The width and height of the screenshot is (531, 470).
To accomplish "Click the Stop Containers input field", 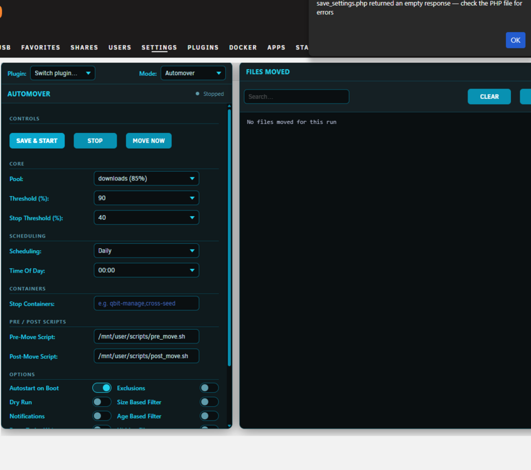I will coord(146,303).
